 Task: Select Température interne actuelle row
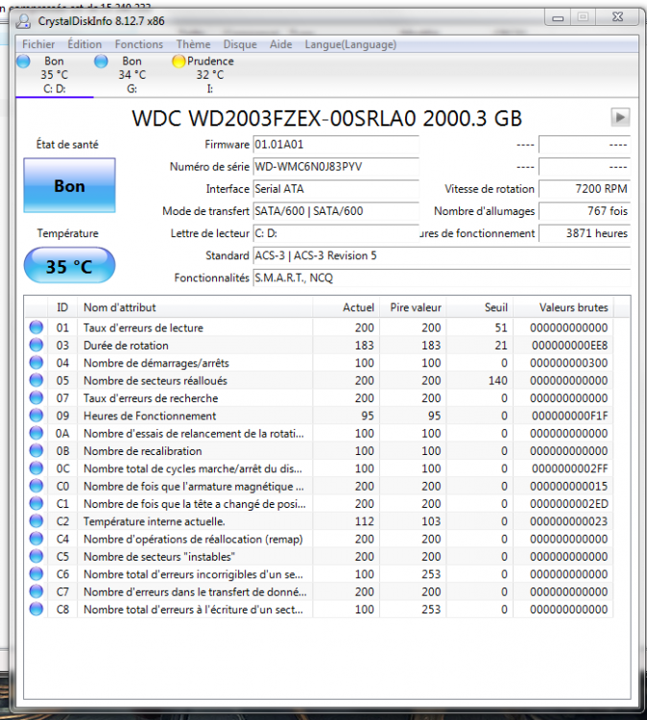coord(319,521)
